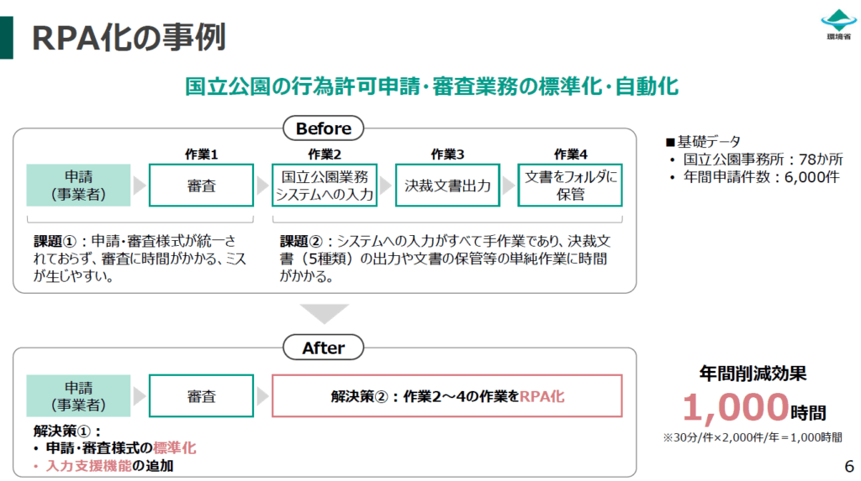Click the arrow after 審査 in the After row
This screenshot has height=481, width=861.
262,396
